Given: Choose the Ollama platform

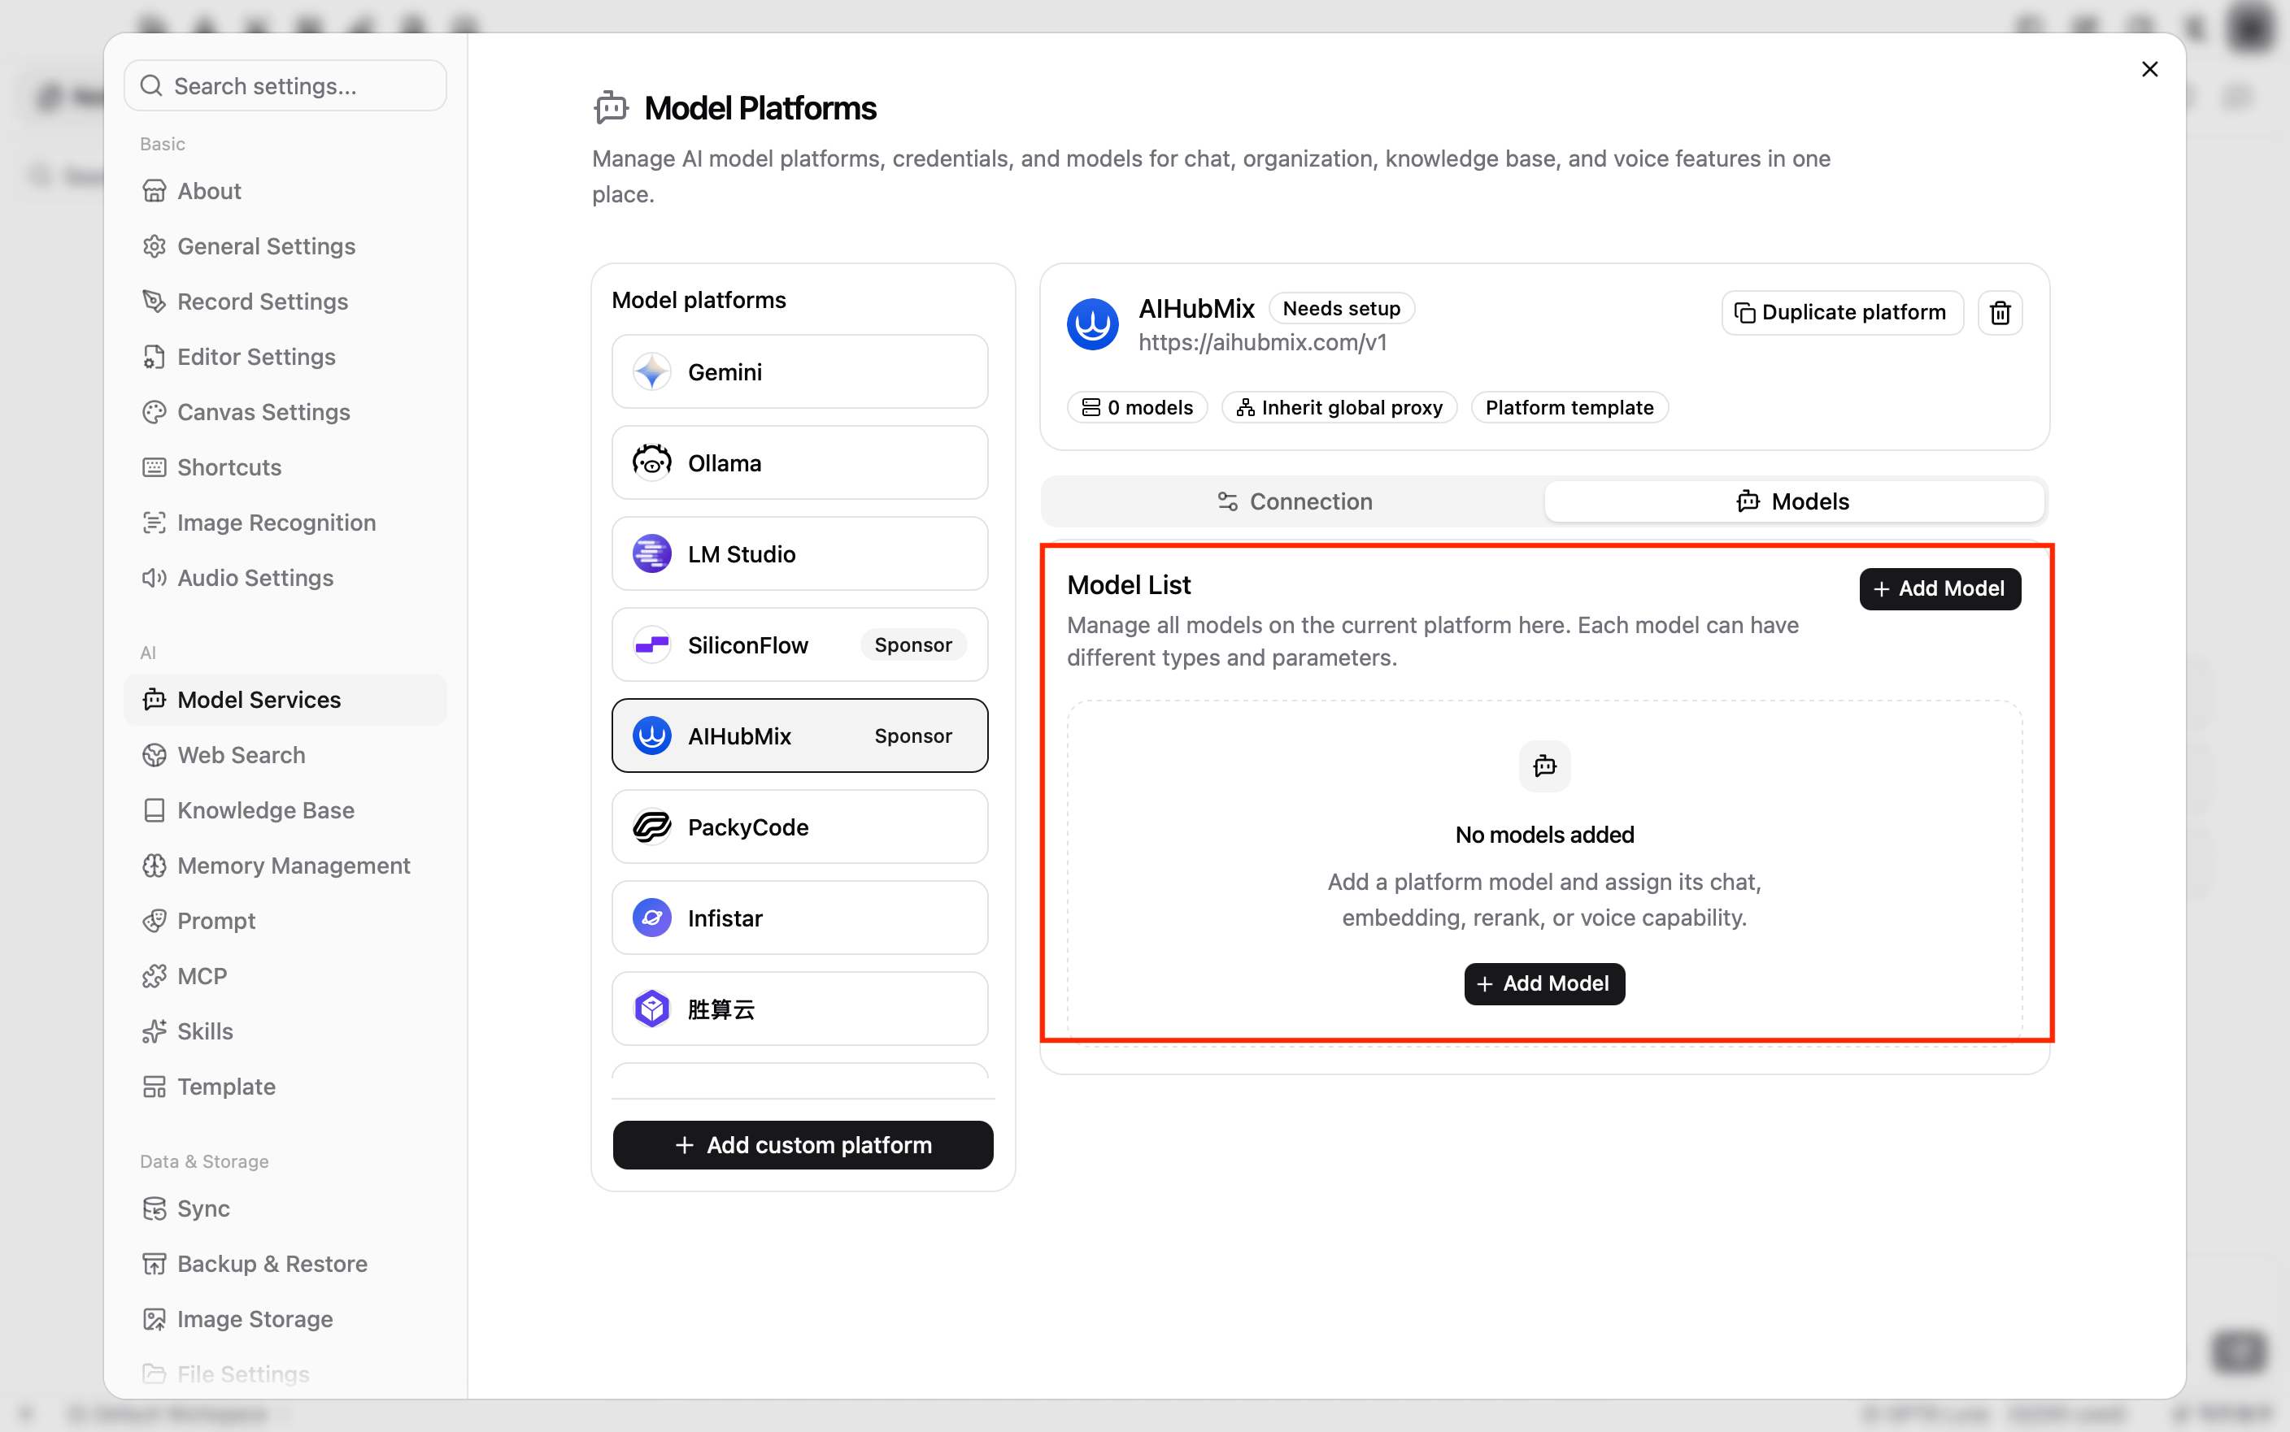Looking at the screenshot, I should point(799,463).
